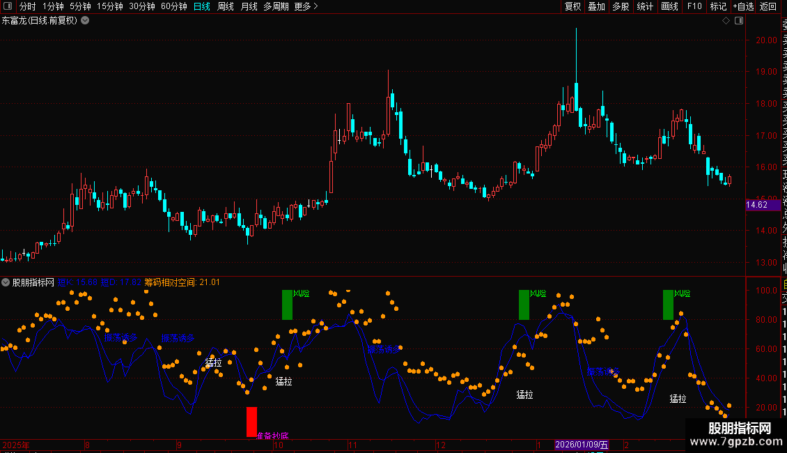Add stock via +自选 button
787x453 pixels.
(744, 6)
